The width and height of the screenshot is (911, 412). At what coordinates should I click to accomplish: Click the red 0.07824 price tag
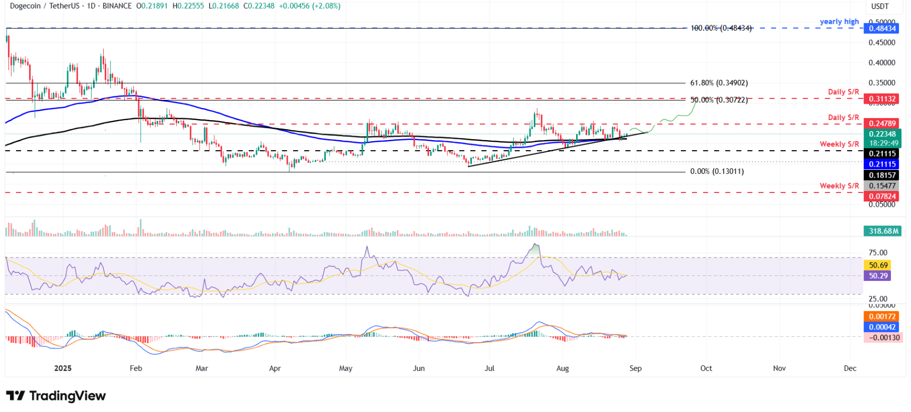coord(881,197)
